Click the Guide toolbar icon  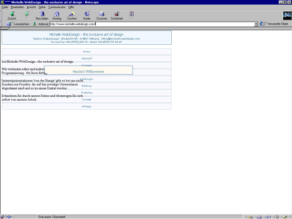pos(87,15)
